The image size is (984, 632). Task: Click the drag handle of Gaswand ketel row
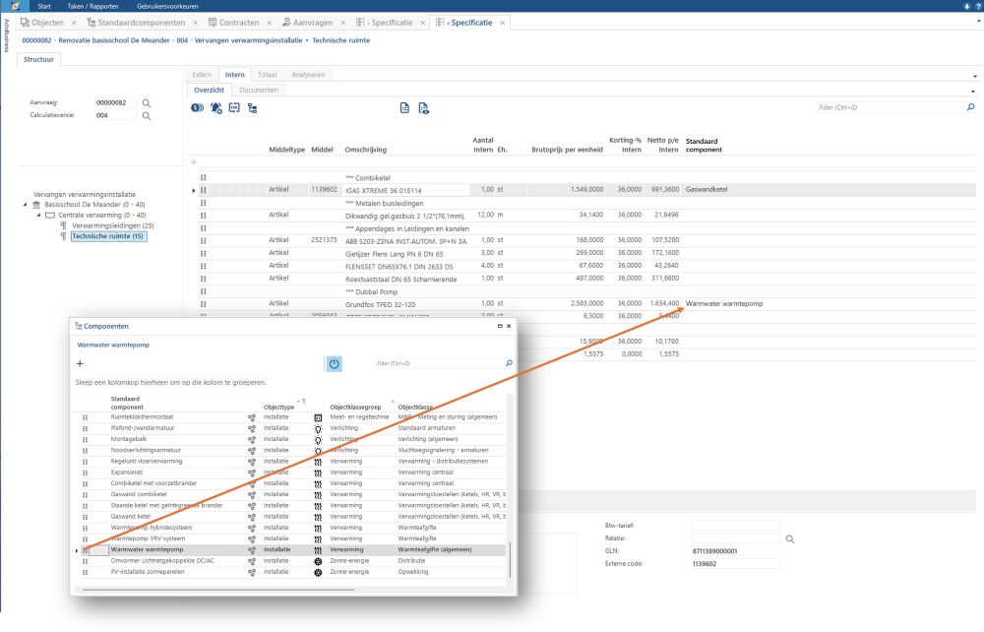(85, 517)
